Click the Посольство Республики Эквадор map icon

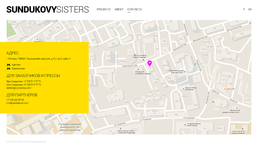138,70
